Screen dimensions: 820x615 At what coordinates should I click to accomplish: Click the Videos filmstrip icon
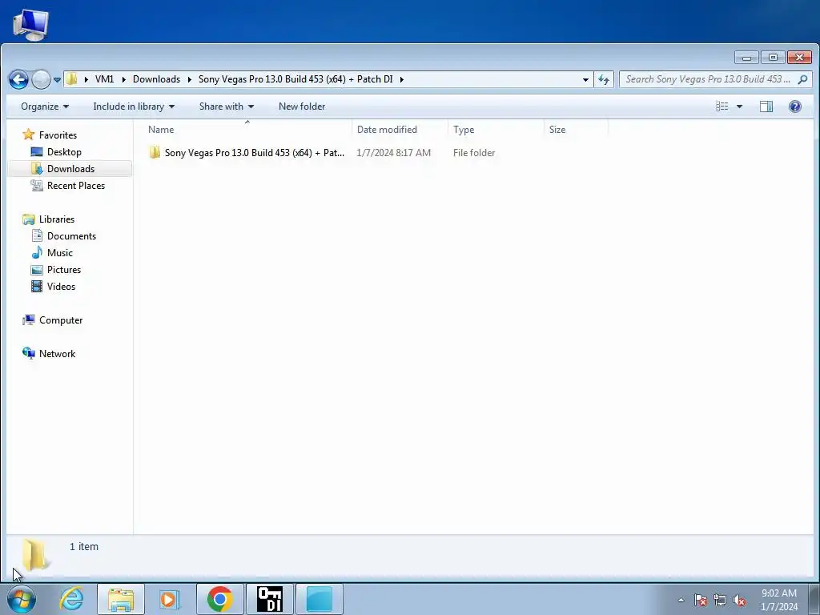pos(37,286)
